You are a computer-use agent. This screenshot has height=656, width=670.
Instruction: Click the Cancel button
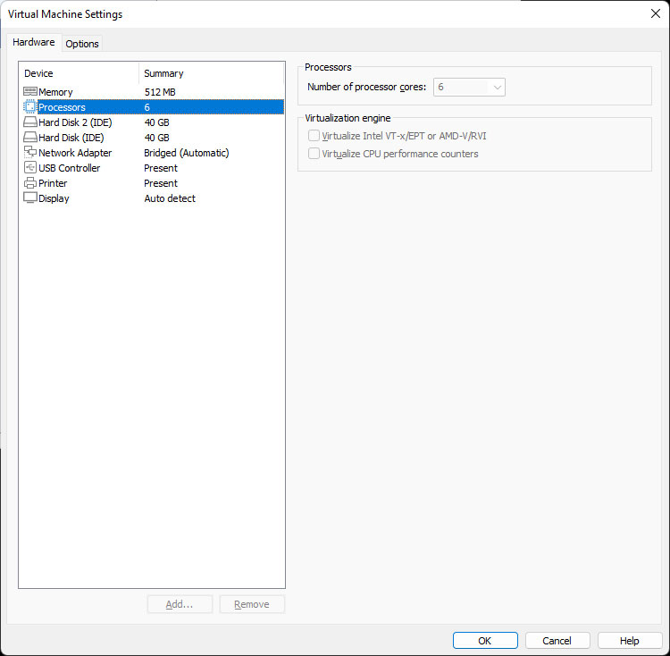pyautogui.click(x=557, y=641)
